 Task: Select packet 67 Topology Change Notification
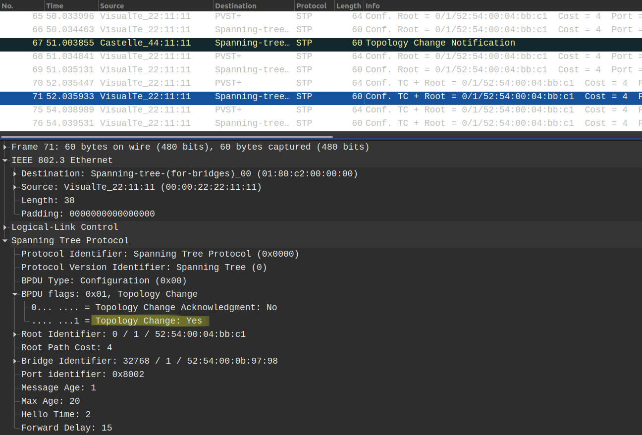coord(198,43)
